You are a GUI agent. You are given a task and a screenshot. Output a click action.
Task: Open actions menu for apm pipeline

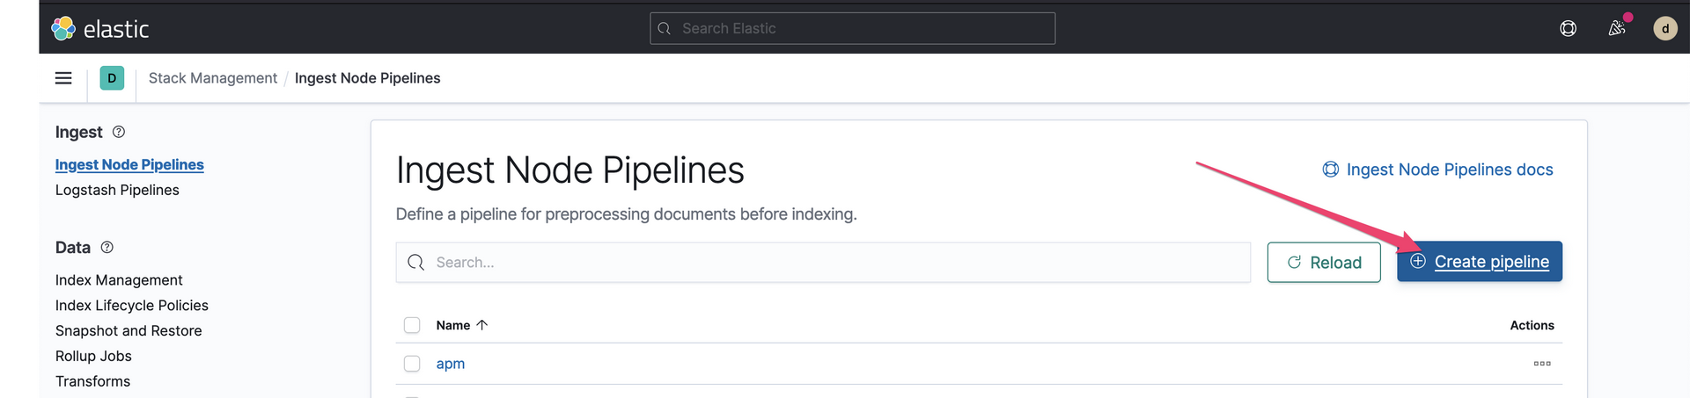click(1542, 364)
